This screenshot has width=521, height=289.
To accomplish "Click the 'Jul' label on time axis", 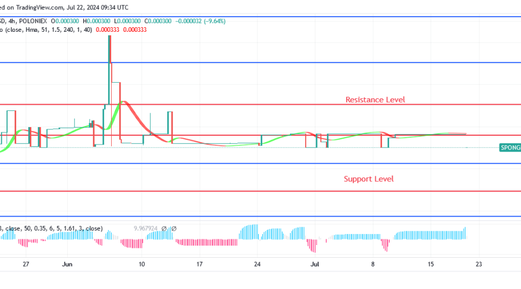I will (x=315, y=264).
